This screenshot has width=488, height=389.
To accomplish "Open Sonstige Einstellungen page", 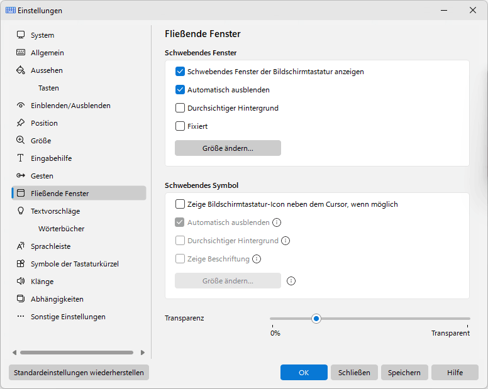I will pyautogui.click(x=79, y=317).
